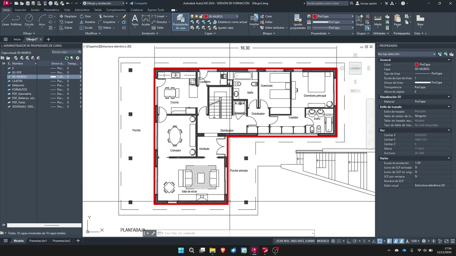This screenshot has height=256, width=456.
Task: Activate the Escala scale tool
Action: 86,28
